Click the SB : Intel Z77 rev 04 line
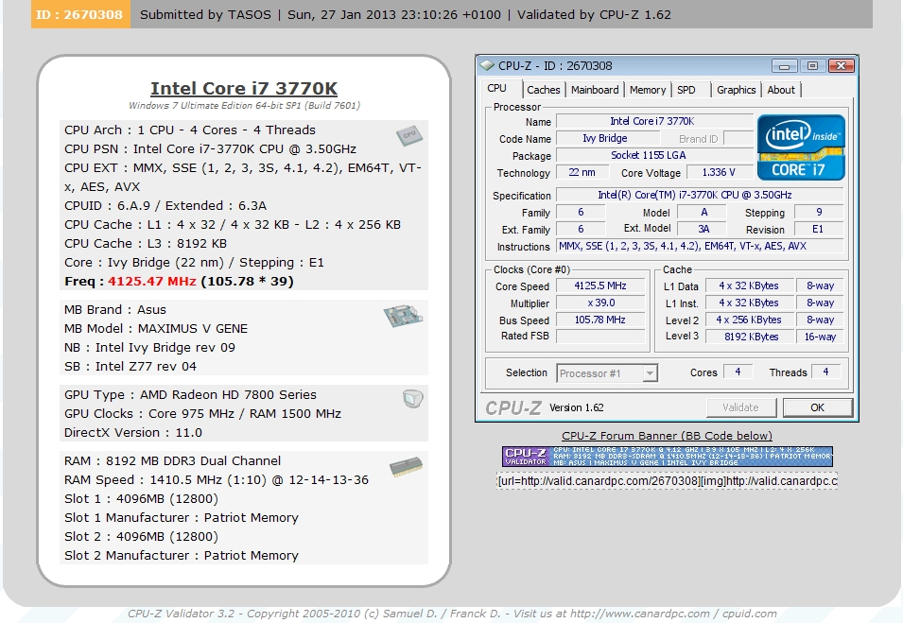Screen dimensions: 903x623 (130, 367)
